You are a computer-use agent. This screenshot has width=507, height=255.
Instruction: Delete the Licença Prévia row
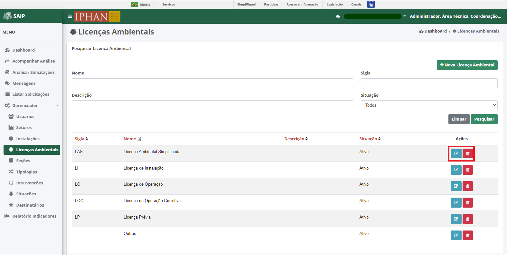coord(468,219)
